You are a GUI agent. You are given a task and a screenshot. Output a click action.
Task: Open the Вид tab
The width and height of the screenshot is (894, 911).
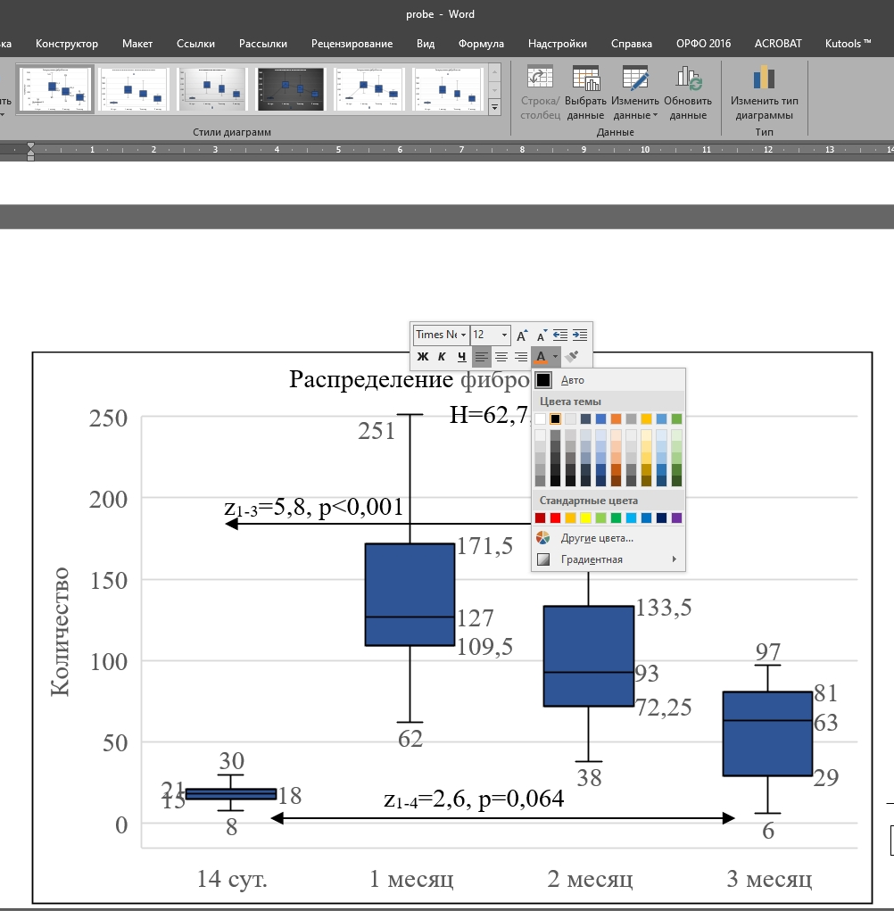[426, 44]
